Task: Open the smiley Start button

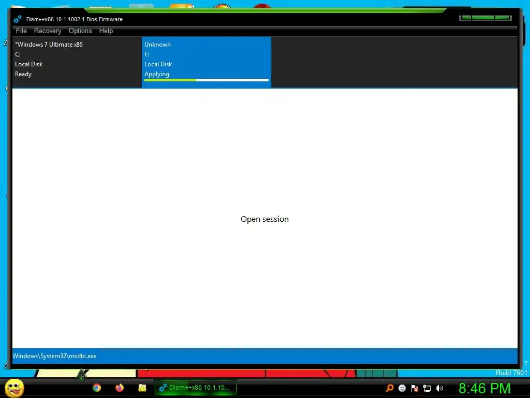Action: pos(14,388)
